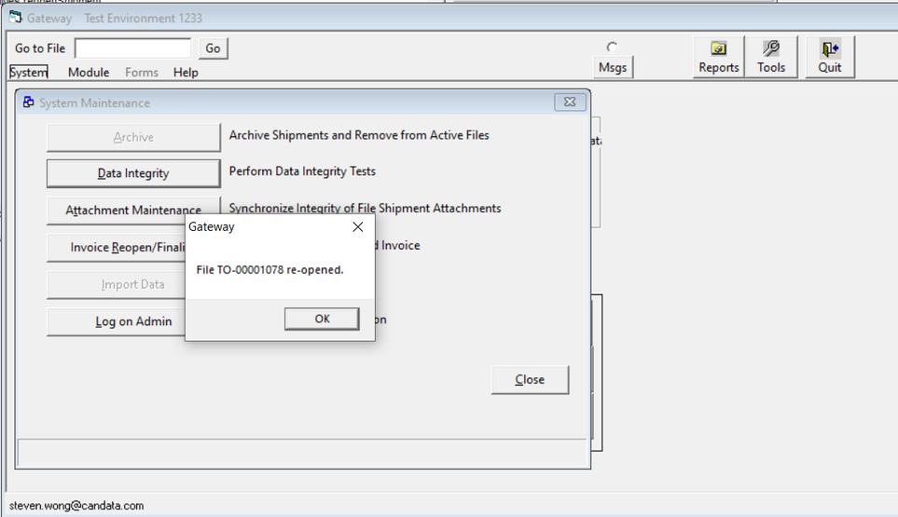
Task: Close the System Maintenance window via X
Action: click(570, 102)
